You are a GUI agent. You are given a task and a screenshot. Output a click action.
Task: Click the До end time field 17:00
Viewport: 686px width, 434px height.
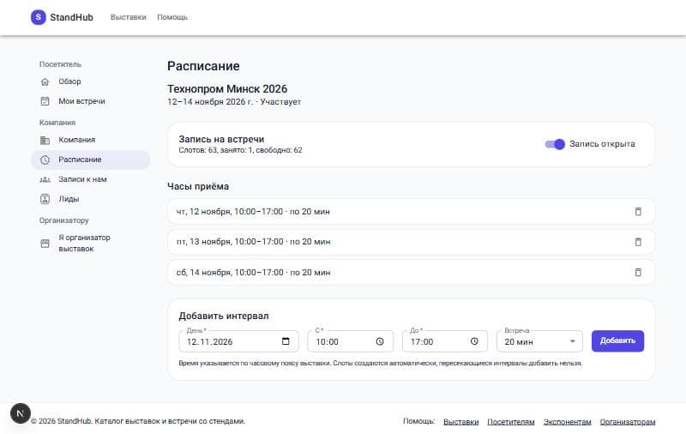(445, 341)
